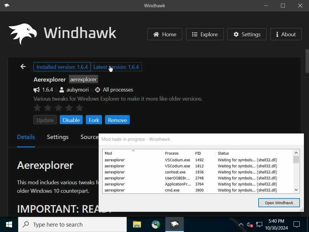The image size is (309, 232).
Task: Click the task list scroll down arrow
Action: (296, 190)
